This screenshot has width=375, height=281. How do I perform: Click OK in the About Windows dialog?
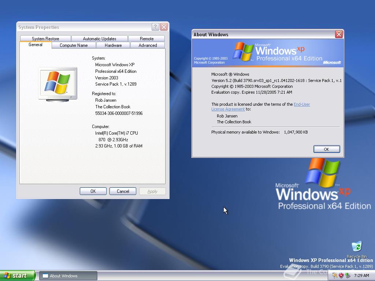(327, 149)
